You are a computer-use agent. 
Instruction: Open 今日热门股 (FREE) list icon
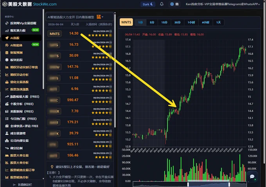(7, 119)
